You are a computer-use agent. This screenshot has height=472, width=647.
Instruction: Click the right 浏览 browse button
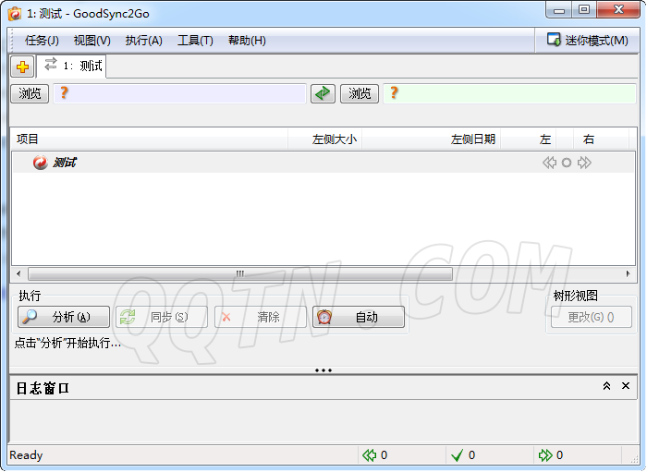pyautogui.click(x=360, y=93)
